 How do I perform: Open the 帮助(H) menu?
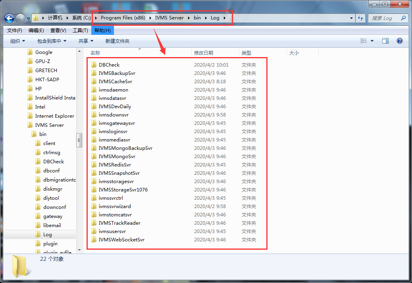point(102,31)
